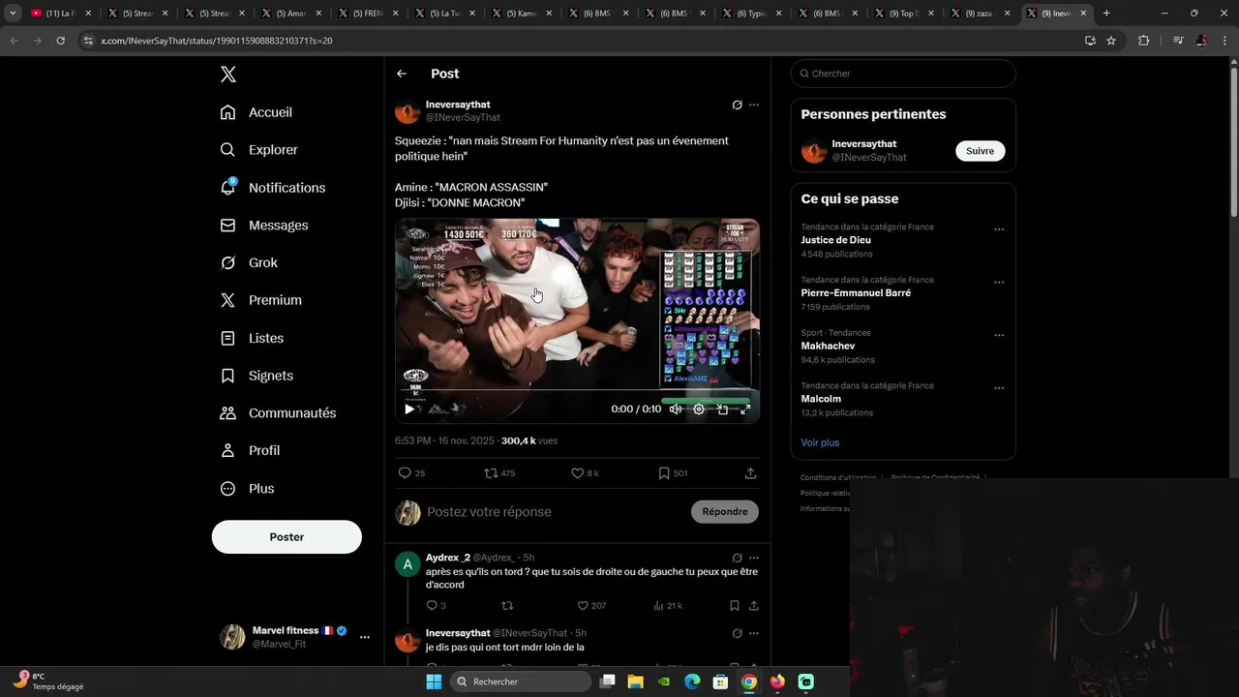Open Explorer search icon in sidebar
This screenshot has height=697, width=1239.
(x=227, y=150)
